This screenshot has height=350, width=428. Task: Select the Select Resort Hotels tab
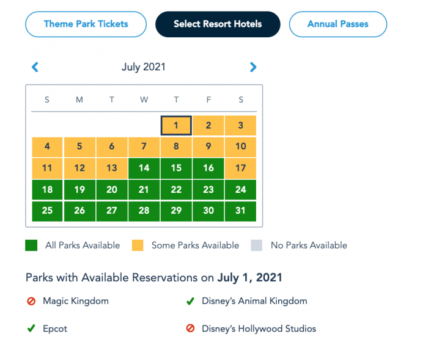click(x=218, y=24)
